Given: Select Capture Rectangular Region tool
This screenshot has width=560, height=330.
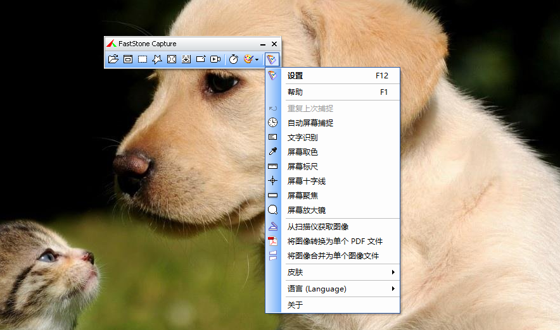Looking at the screenshot, I should 143,59.
